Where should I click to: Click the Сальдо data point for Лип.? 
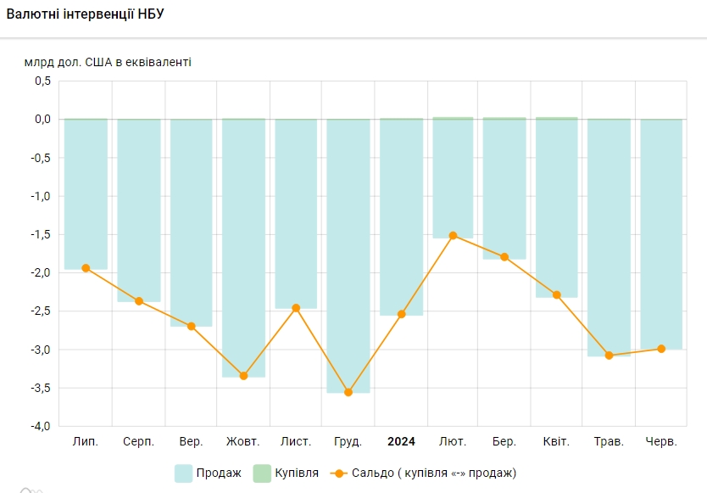click(86, 268)
